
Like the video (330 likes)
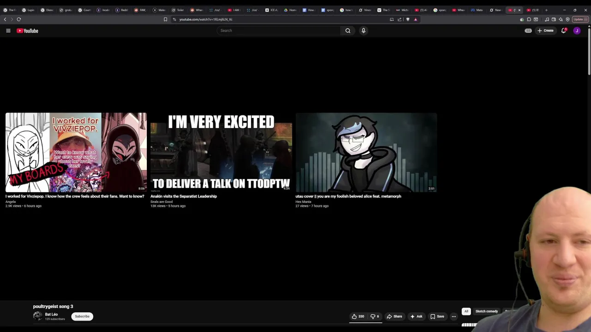358,316
